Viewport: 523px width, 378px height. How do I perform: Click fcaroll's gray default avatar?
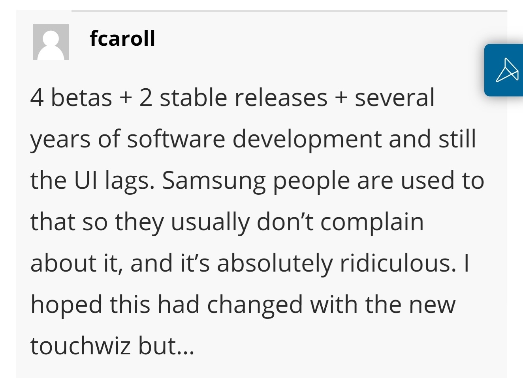[51, 42]
